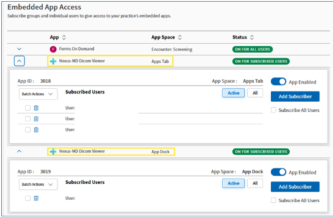The image size is (333, 217).
Task: Delete second subscribed user of App 3018
Action: pyautogui.click(x=36, y=119)
